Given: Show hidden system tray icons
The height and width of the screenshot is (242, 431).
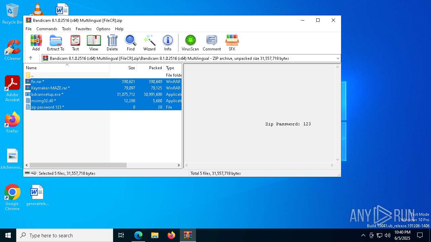Looking at the screenshot, I should pyautogui.click(x=363, y=235).
